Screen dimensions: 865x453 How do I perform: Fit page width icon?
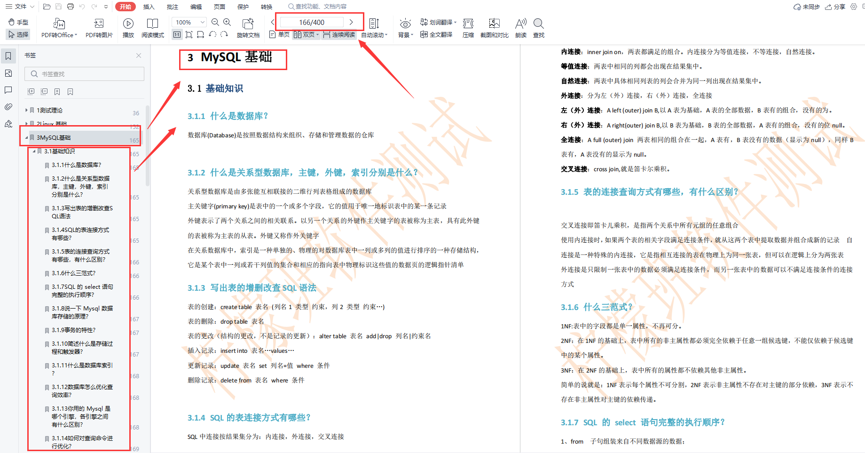[x=201, y=34]
